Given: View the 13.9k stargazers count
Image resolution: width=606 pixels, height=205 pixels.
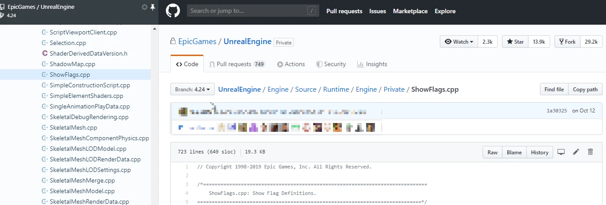Looking at the screenshot, I should click(539, 41).
